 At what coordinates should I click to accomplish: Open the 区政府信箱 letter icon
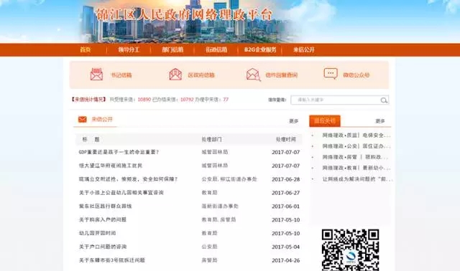click(x=175, y=74)
